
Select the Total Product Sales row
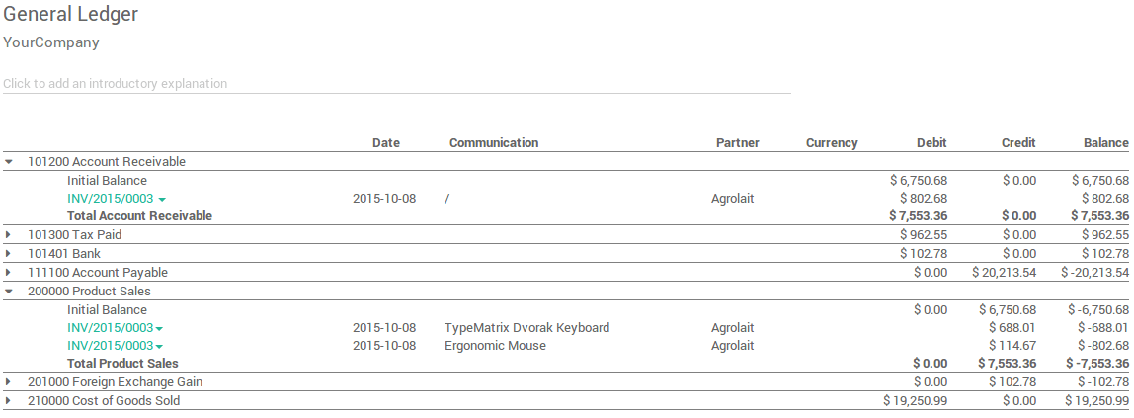pyautogui.click(x=122, y=364)
